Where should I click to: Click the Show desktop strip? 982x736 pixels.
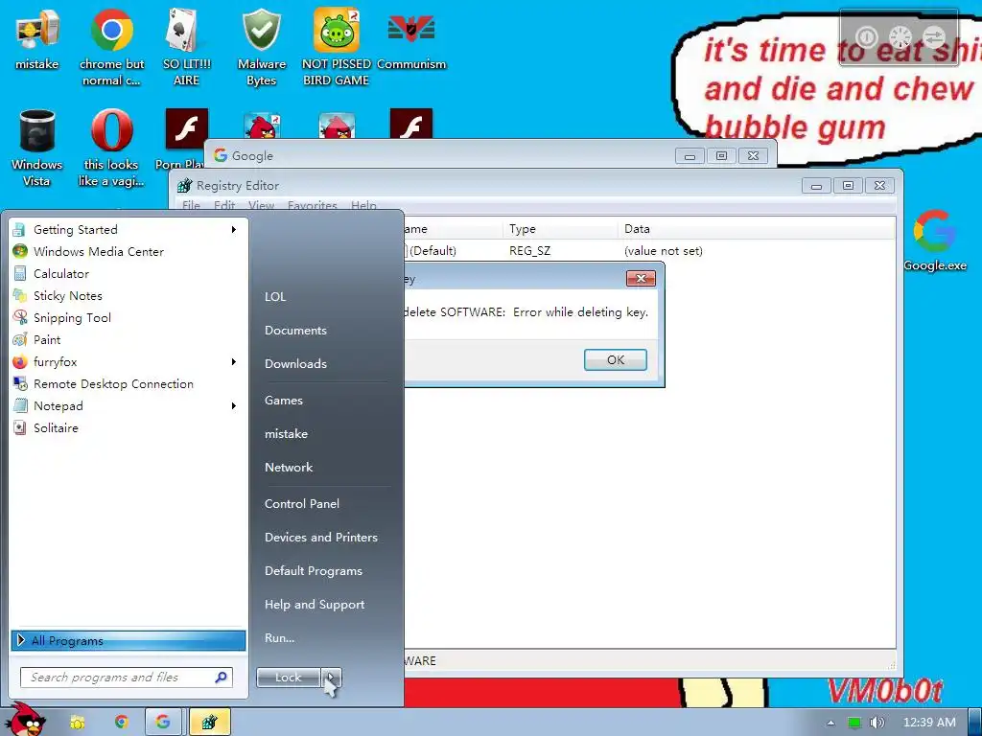tap(975, 723)
